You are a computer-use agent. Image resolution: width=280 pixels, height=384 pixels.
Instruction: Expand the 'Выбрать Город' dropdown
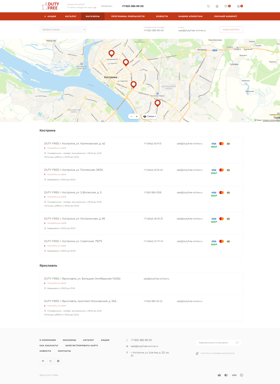(63, 29)
